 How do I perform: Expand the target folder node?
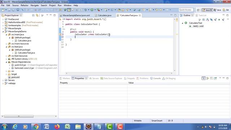(6, 74)
